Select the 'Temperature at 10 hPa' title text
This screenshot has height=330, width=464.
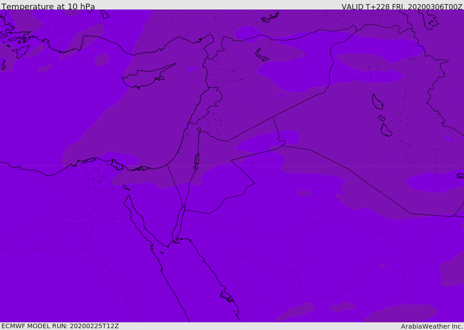pos(48,6)
